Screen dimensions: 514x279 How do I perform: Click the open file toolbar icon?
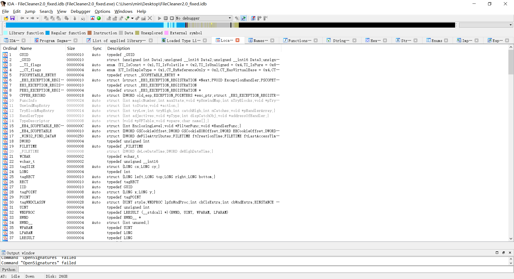pyautogui.click(x=6, y=18)
